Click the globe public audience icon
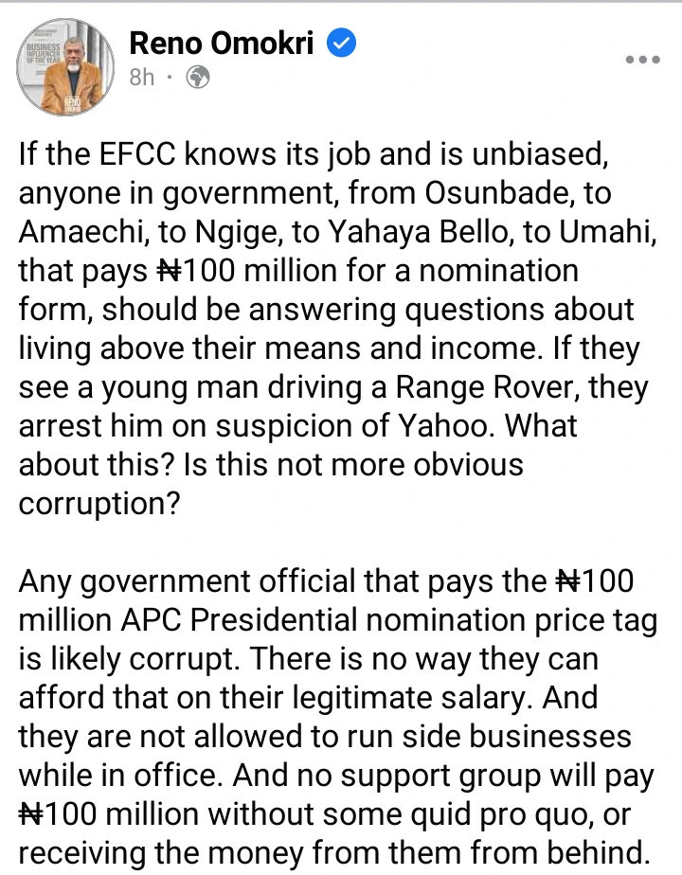 (198, 78)
